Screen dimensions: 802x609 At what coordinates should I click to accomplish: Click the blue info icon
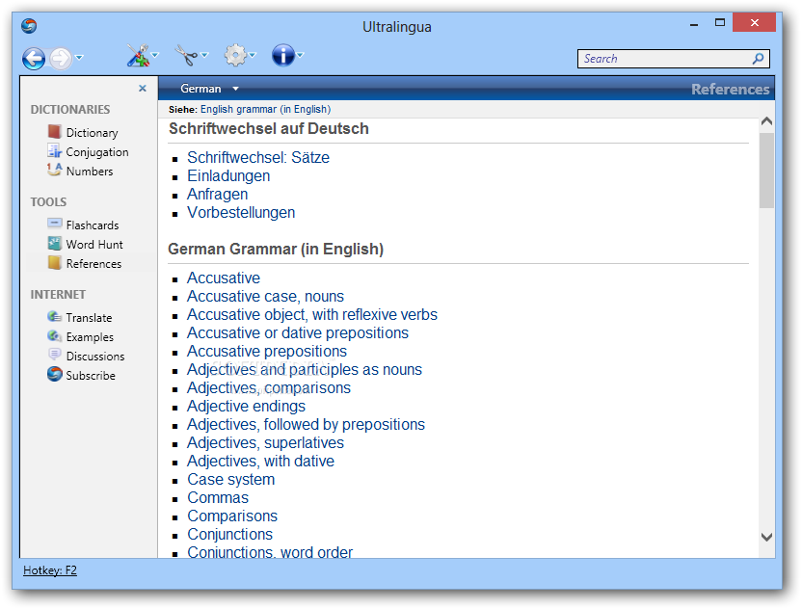pos(283,55)
